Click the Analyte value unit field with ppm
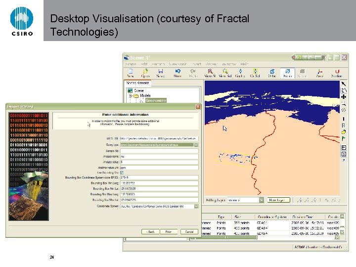The width and height of the screenshot is (356, 267). click(x=159, y=168)
